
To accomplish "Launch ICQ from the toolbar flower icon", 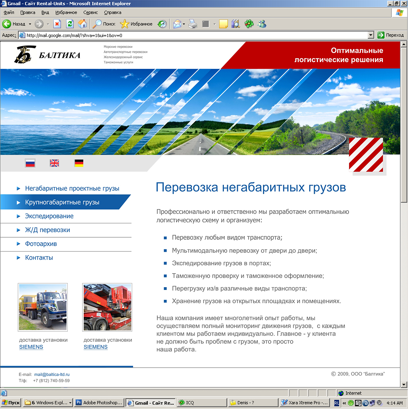I will click(249, 24).
